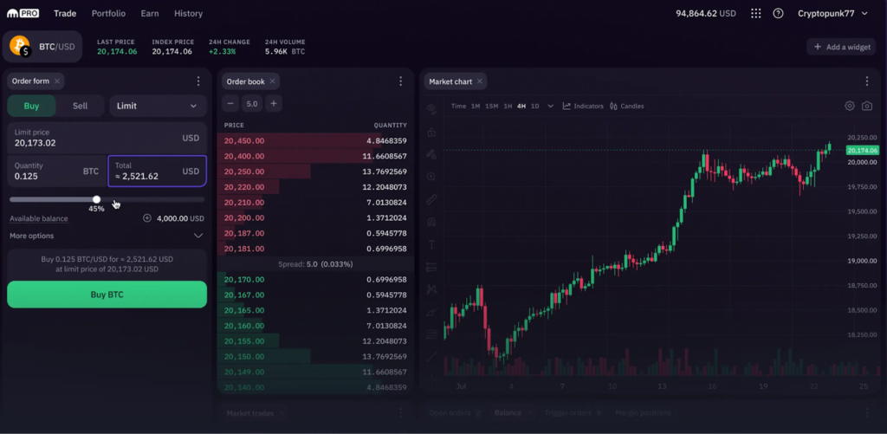This screenshot has height=434, width=887.
Task: Click plus icon to add balance
Action: pos(147,217)
